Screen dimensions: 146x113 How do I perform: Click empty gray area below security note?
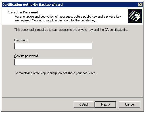[72, 86]
